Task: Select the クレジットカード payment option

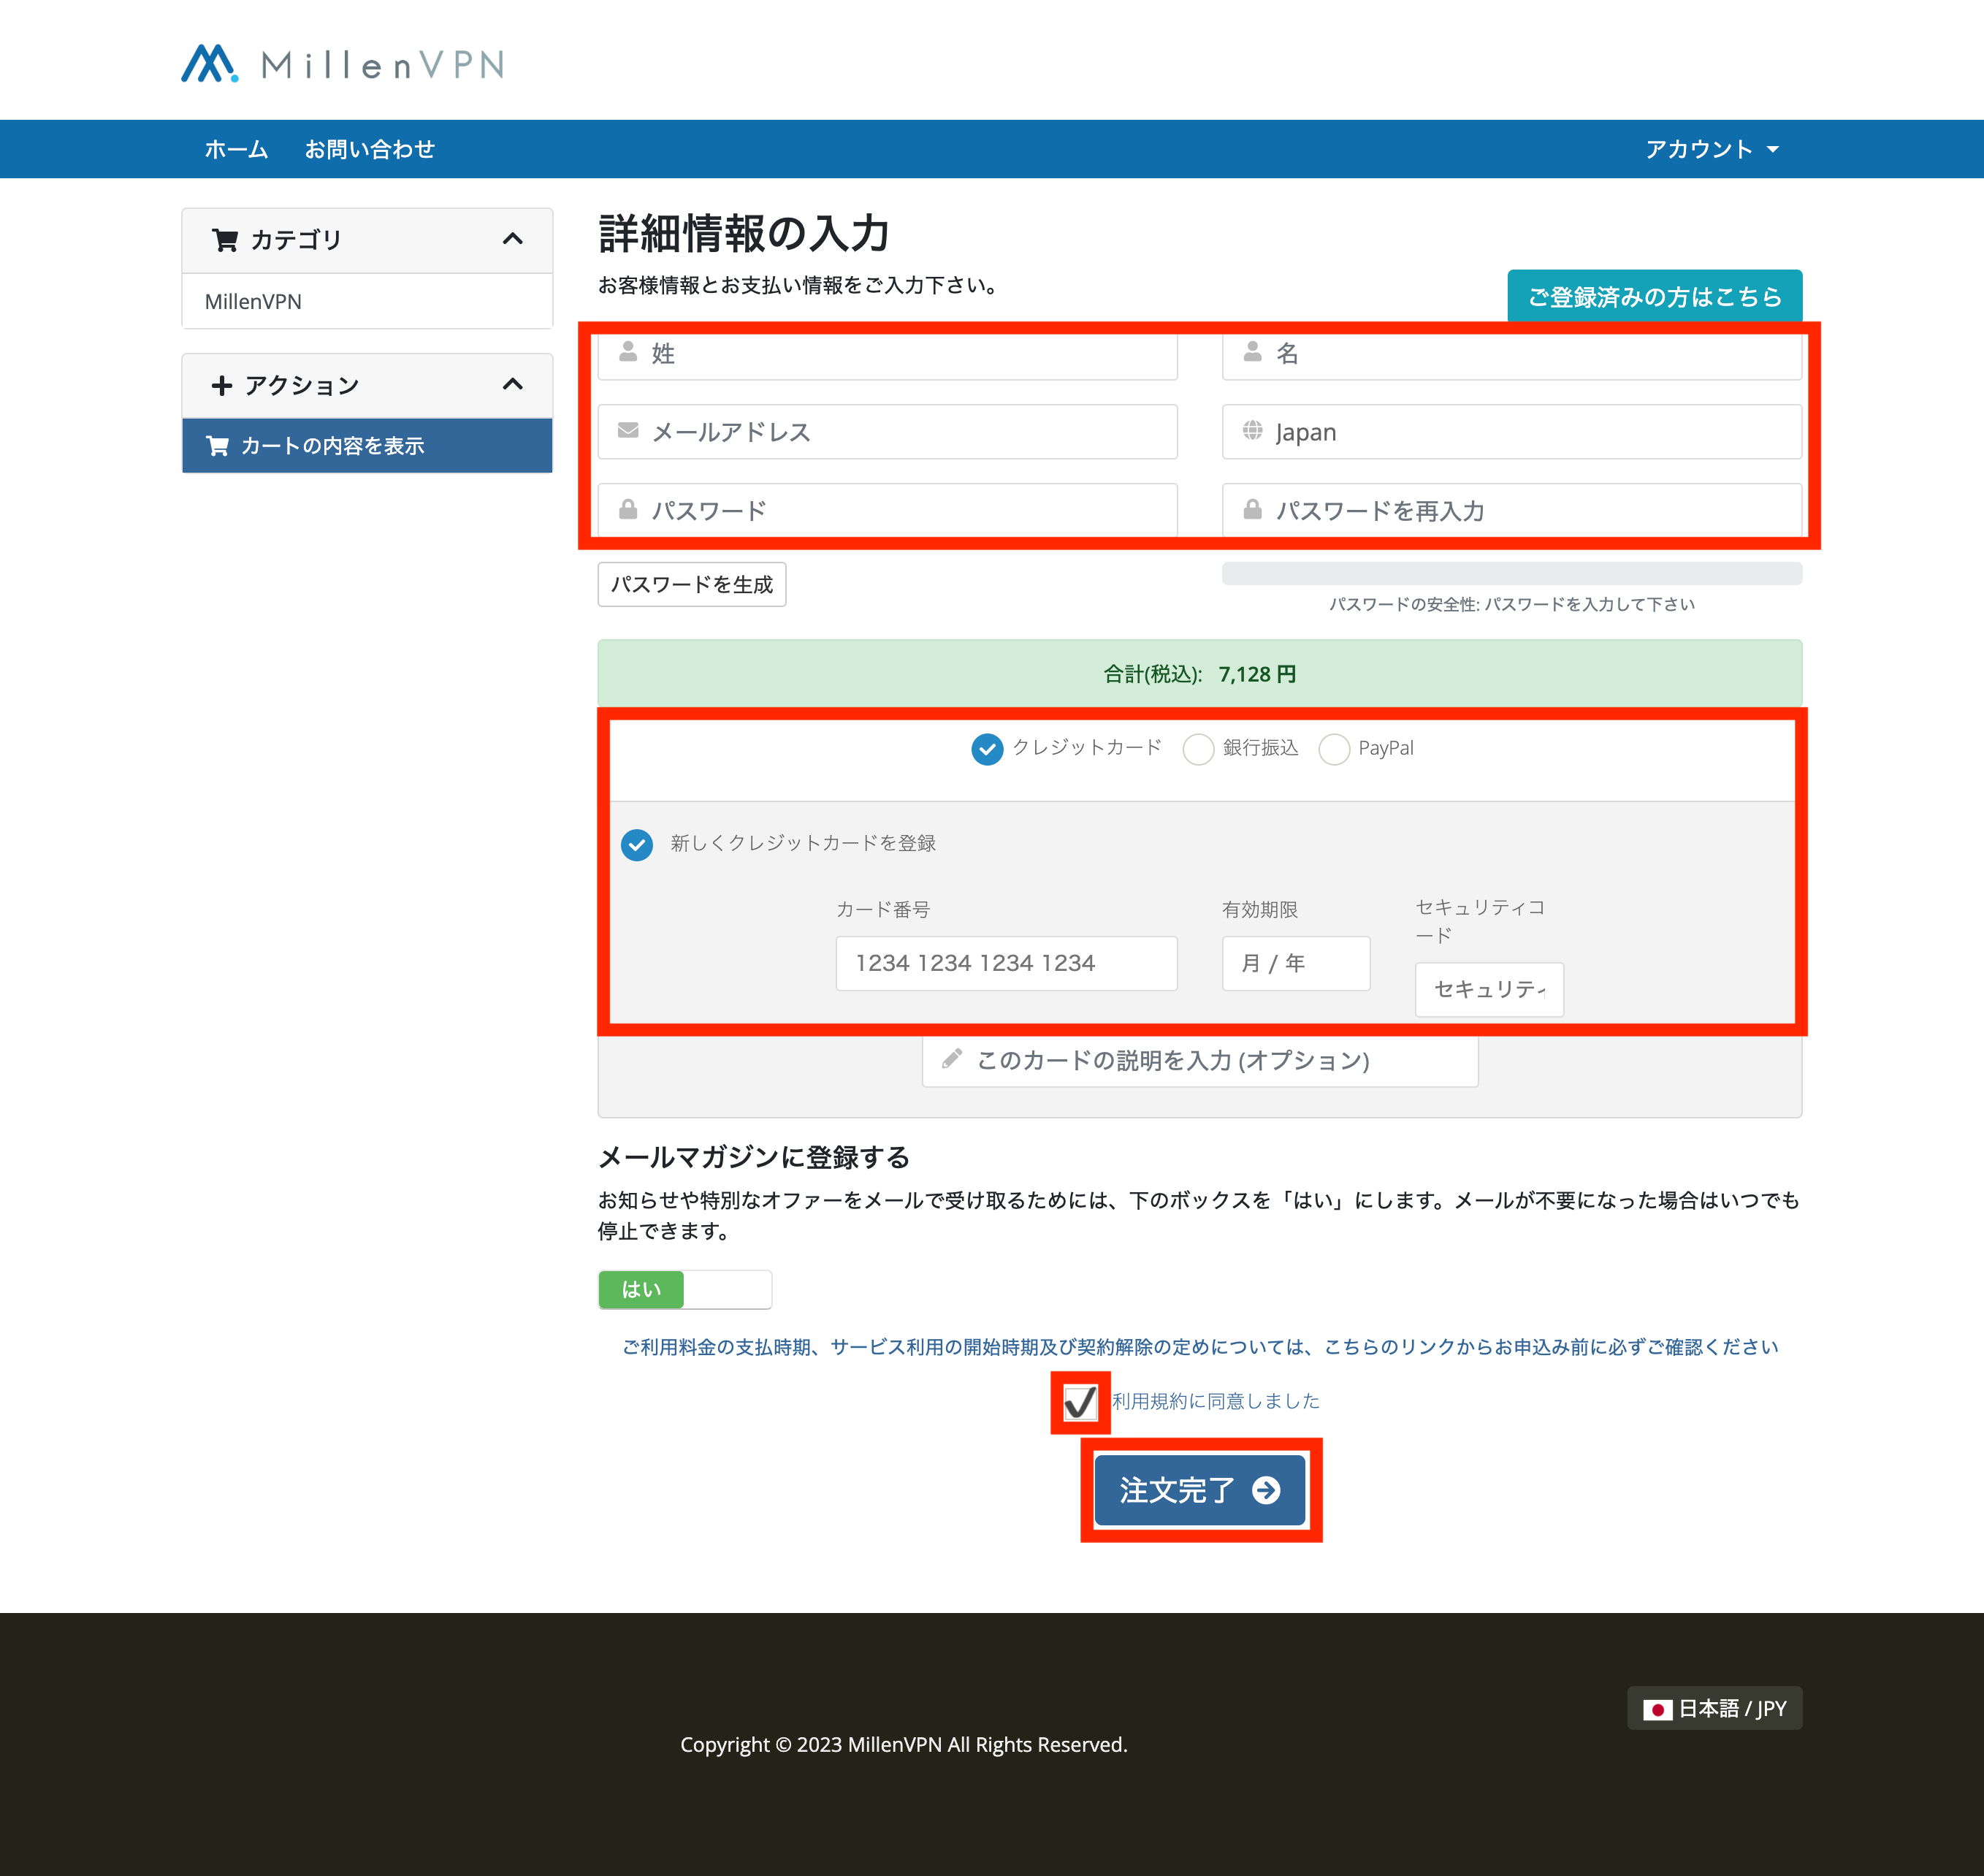Action: click(987, 749)
